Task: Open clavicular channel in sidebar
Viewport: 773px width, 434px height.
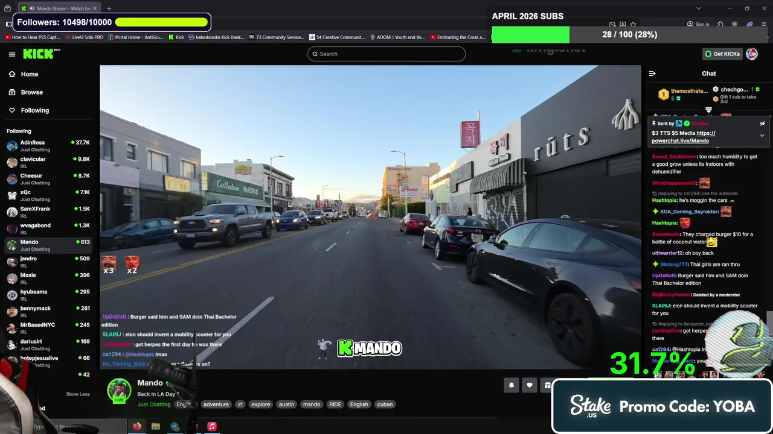Action: (48, 162)
